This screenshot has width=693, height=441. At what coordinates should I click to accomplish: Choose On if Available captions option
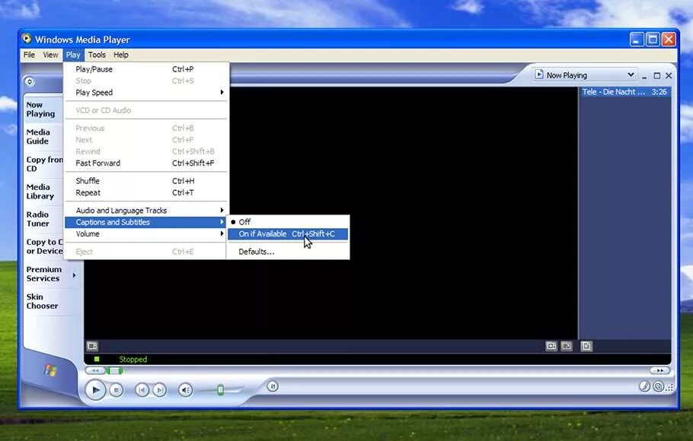click(x=288, y=234)
